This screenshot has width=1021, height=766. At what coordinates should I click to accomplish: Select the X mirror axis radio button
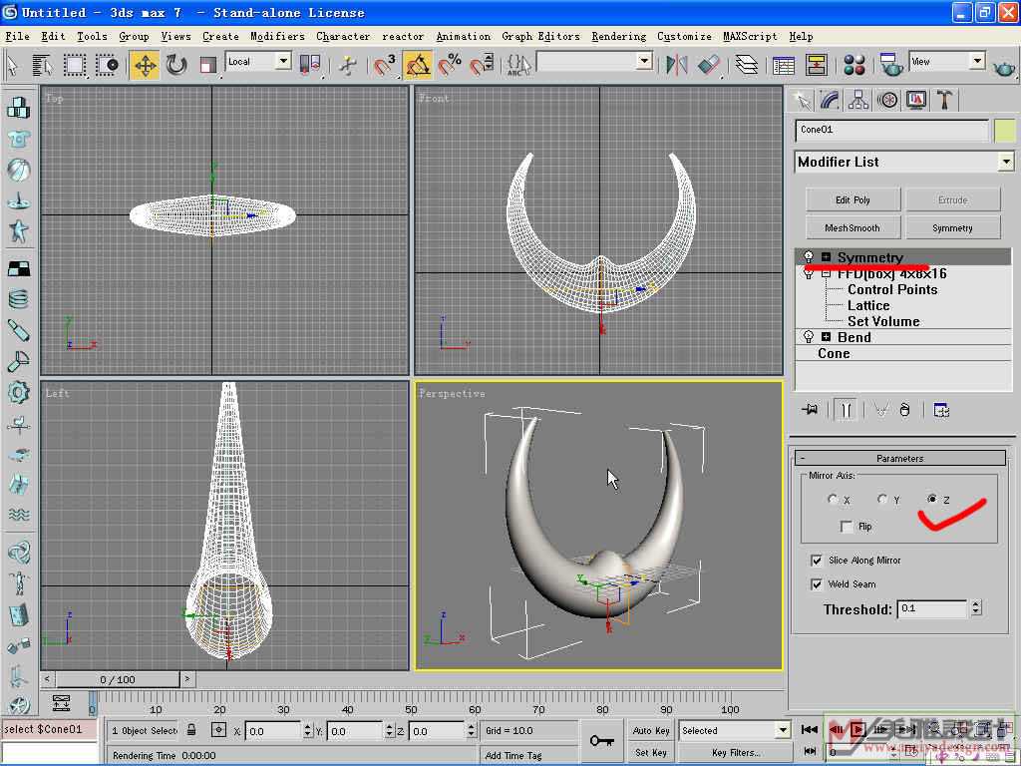pos(833,500)
